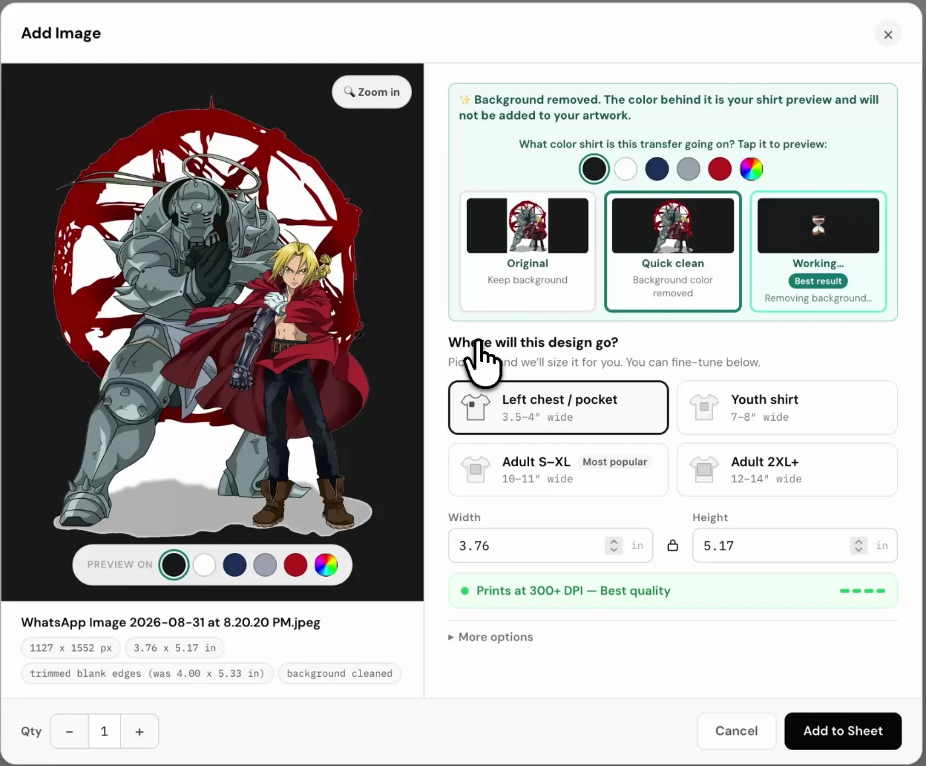The image size is (926, 766).
Task: Pick the navy shirt color swatch in top panel
Action: point(657,169)
